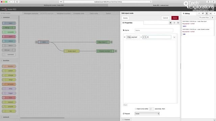Switch to Complete node flow tab
216x121 pixels.
(x=79, y=13)
